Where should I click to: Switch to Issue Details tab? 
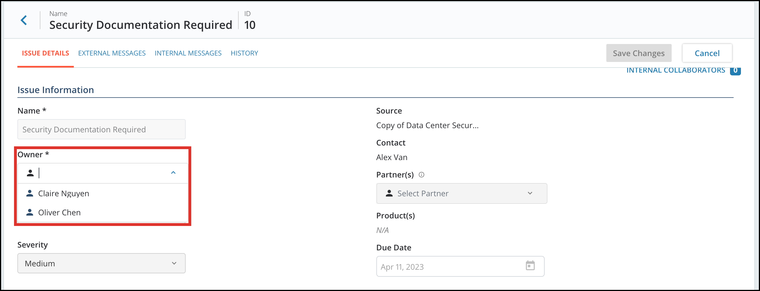pos(45,53)
